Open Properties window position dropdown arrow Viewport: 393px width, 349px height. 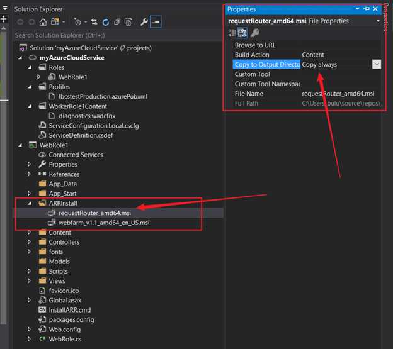(x=357, y=9)
